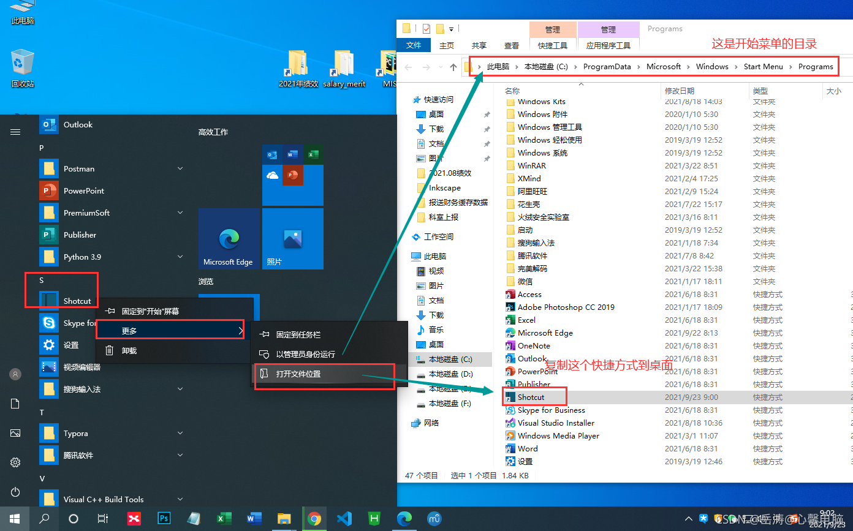
Task: Select Visual Studio Installer shortcut row
Action: click(556, 423)
